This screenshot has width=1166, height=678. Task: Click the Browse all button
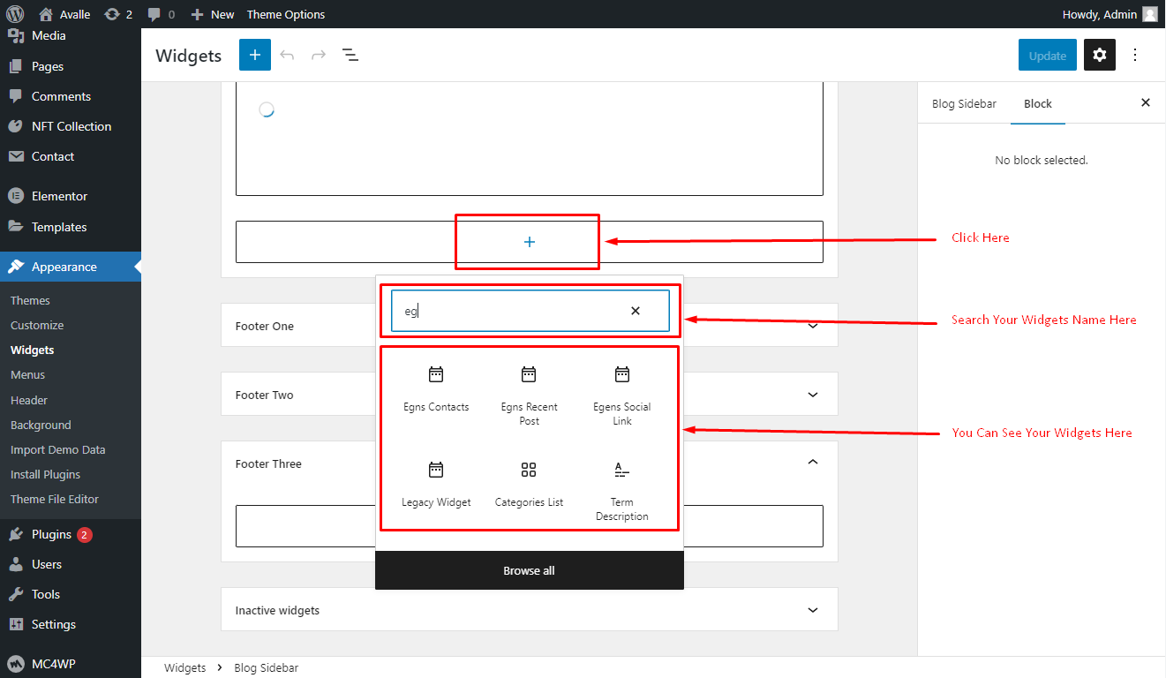530,570
